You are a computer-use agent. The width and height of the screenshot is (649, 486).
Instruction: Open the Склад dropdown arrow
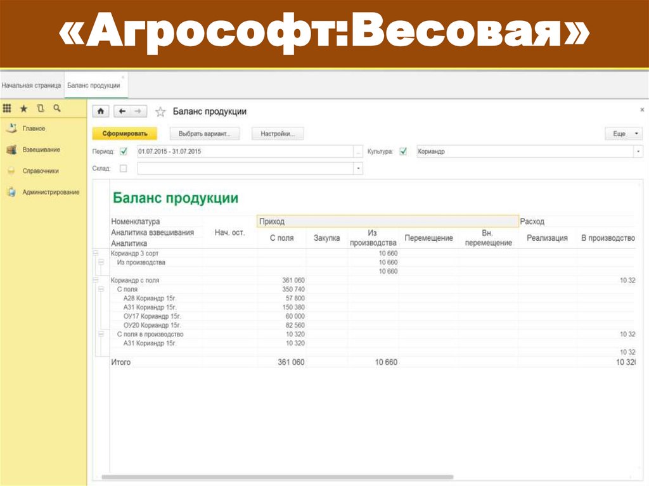[358, 169]
